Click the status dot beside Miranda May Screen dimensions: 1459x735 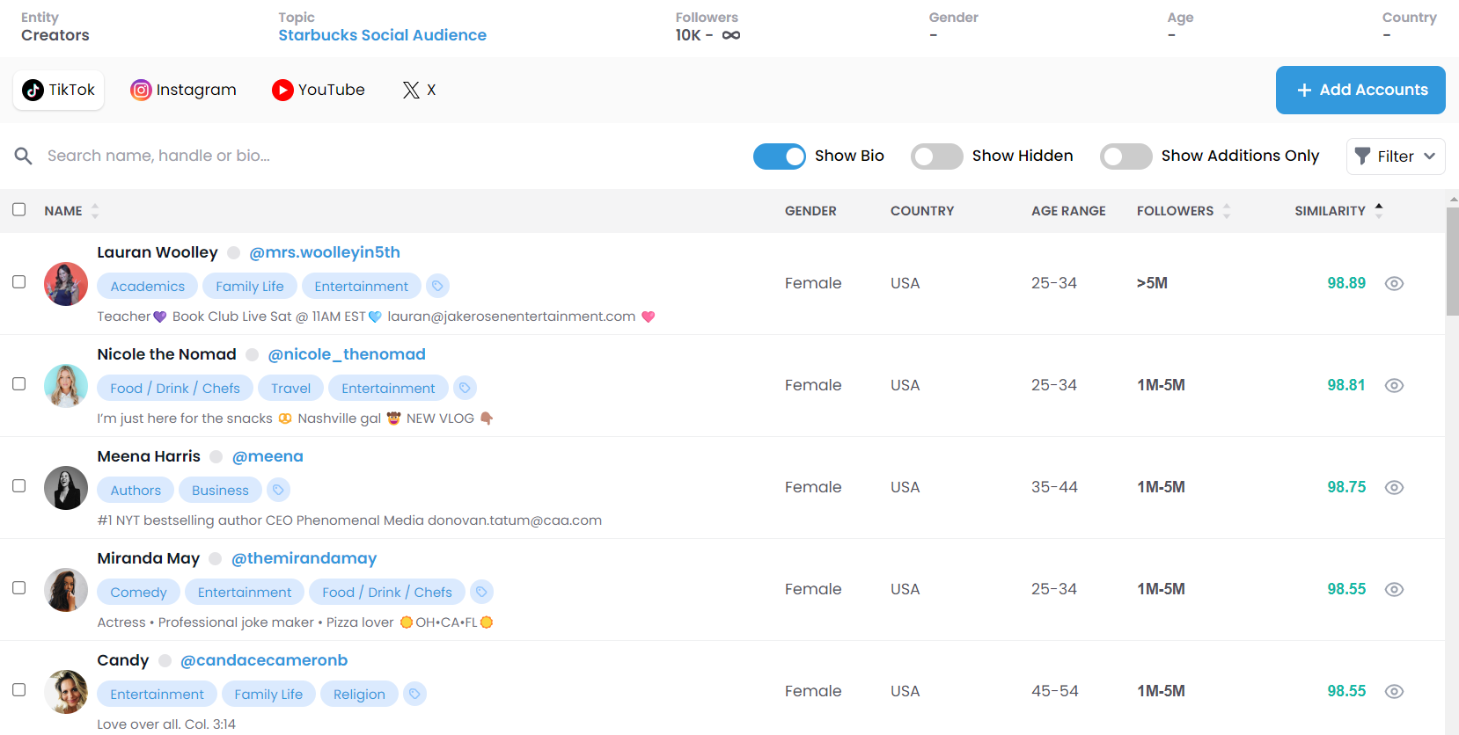[x=216, y=559]
